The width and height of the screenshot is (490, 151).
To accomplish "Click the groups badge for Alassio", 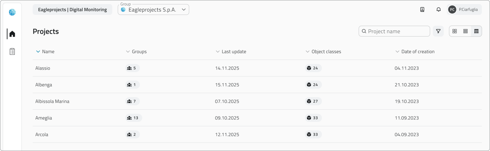I will (132, 68).
